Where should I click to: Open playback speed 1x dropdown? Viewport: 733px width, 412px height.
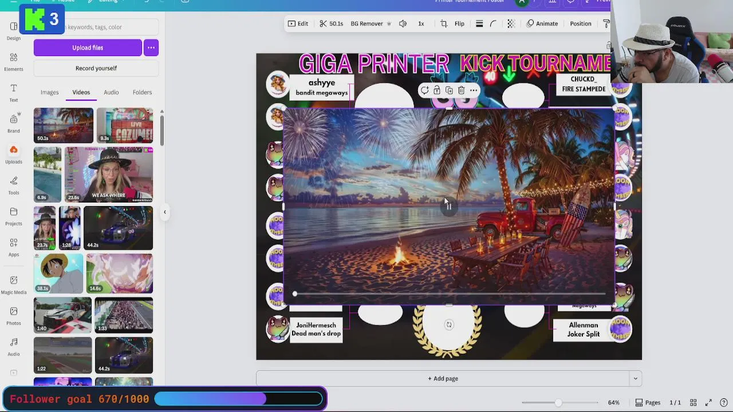pyautogui.click(x=421, y=23)
